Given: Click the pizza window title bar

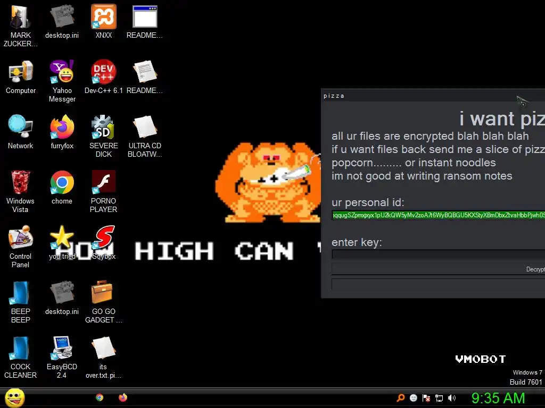Looking at the screenshot, I should point(433,96).
